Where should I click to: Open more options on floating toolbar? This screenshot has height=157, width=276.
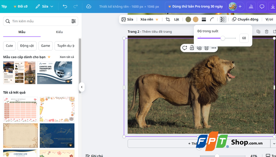click(214, 48)
